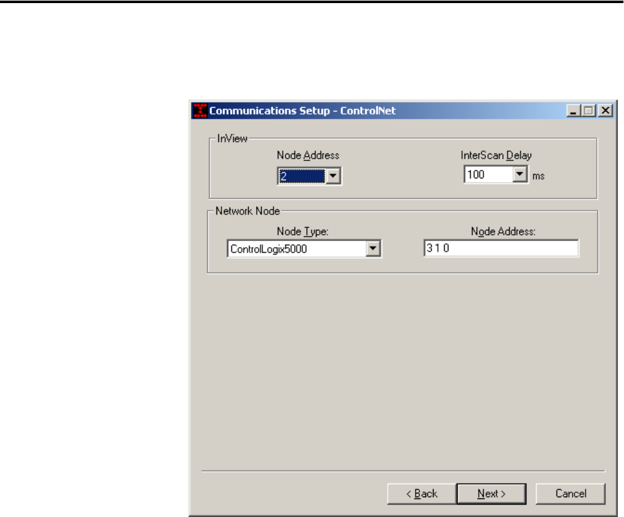Viewport: 624px width, 517px height.
Task: Click the InView group label
Action: (x=233, y=138)
